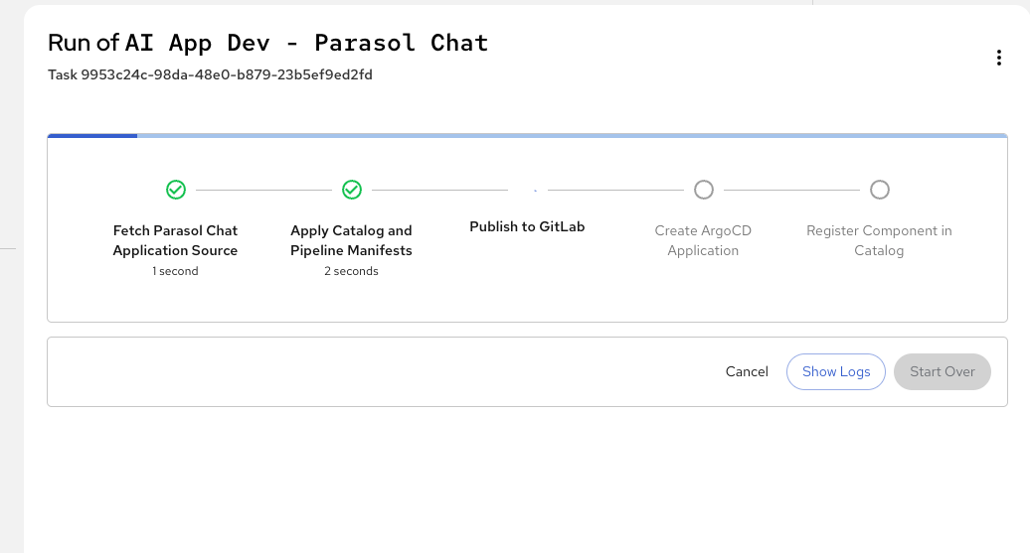
Task: Click the dark blue filled progress bar segment
Action: [92, 136]
